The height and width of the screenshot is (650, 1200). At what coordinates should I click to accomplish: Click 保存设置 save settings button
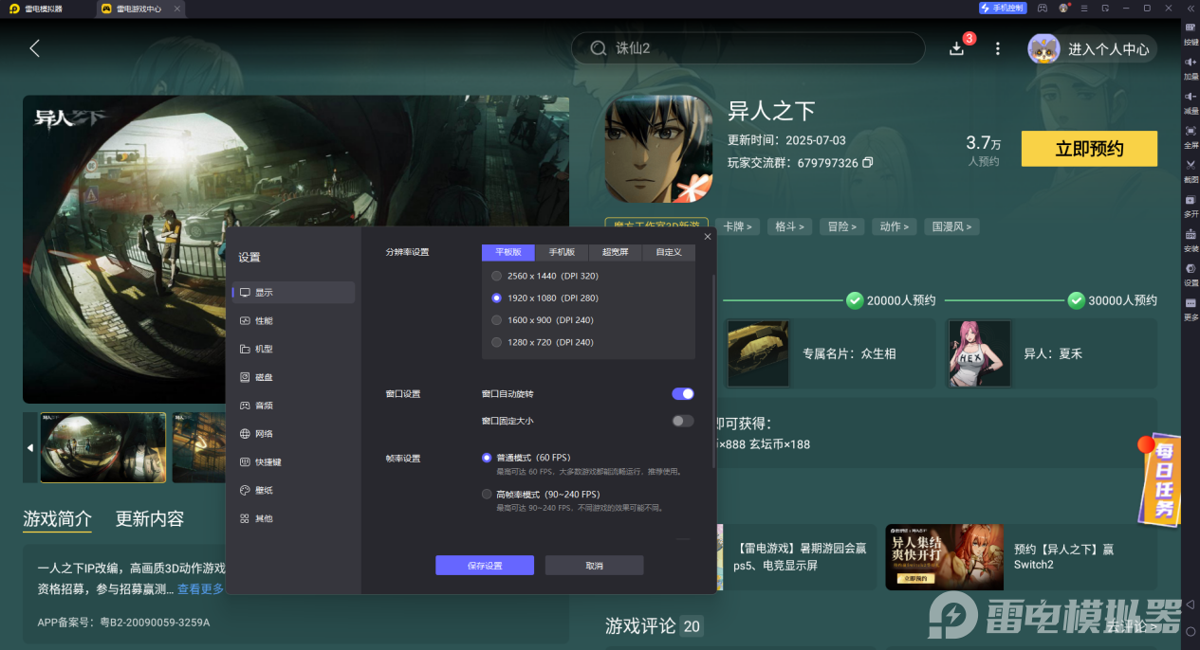[485, 566]
